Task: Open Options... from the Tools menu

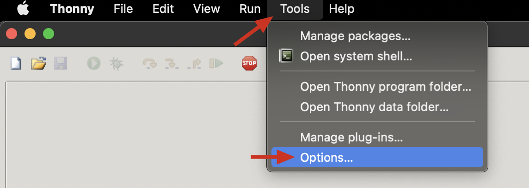Action: click(x=326, y=158)
